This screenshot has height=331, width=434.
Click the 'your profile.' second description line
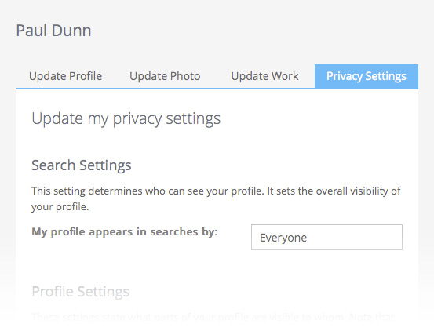tap(60, 207)
